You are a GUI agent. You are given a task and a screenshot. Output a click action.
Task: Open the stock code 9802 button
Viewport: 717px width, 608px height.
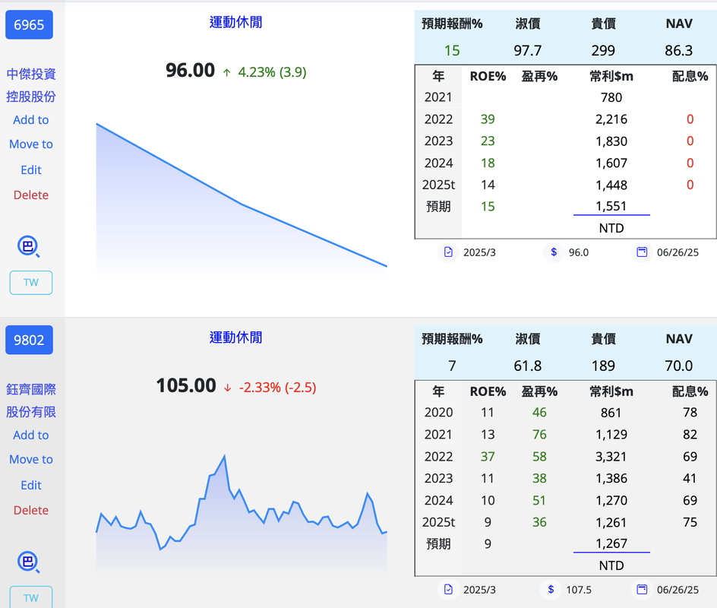coord(30,340)
